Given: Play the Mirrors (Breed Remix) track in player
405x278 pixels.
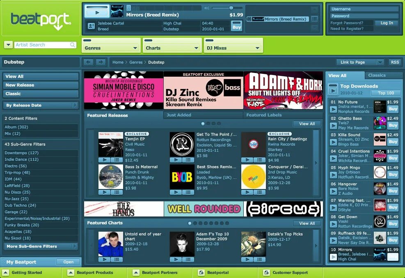Looking at the screenshot, I should (97, 12).
